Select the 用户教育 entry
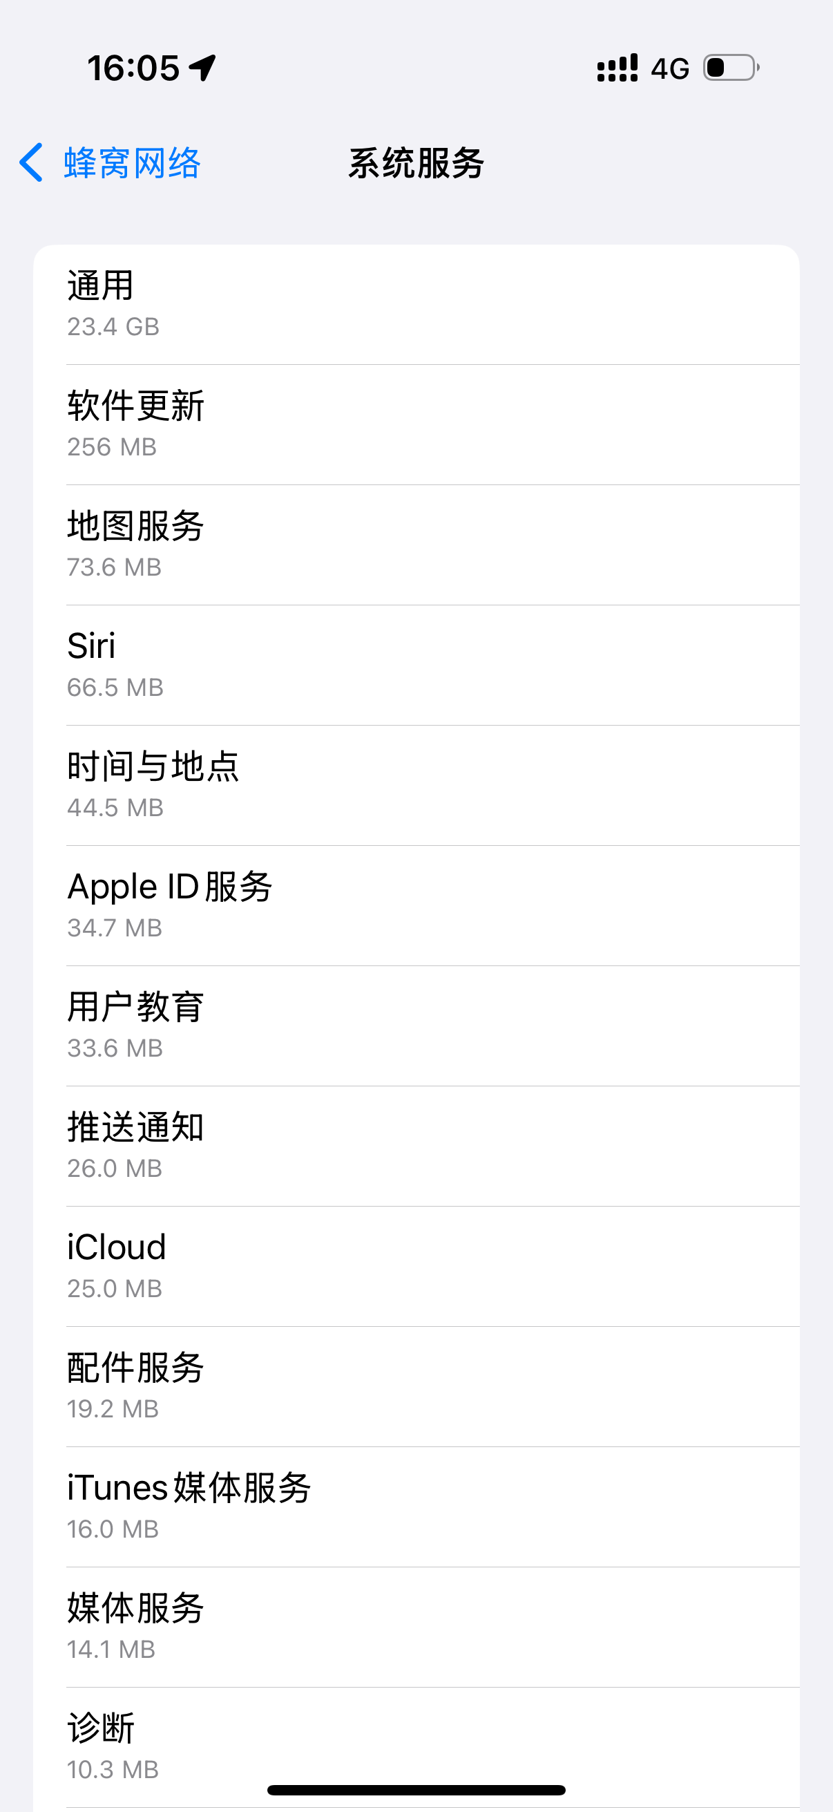This screenshot has height=1812, width=833. [416, 1026]
